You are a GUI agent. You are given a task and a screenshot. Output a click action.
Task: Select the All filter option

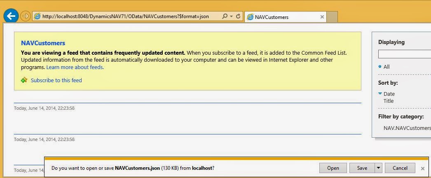pyautogui.click(x=386, y=67)
